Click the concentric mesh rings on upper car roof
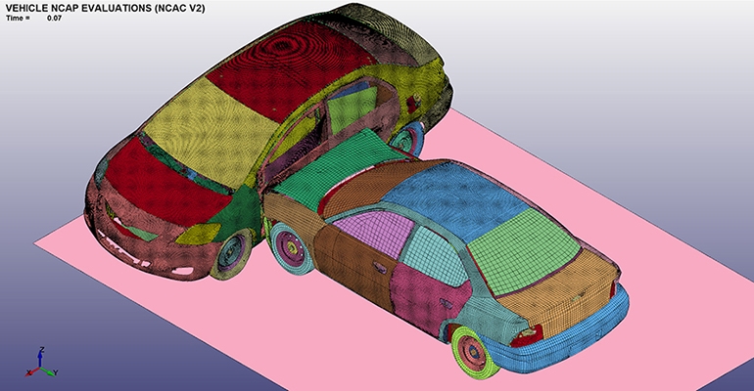Viewport: 754px width, 391px height. 311,47
